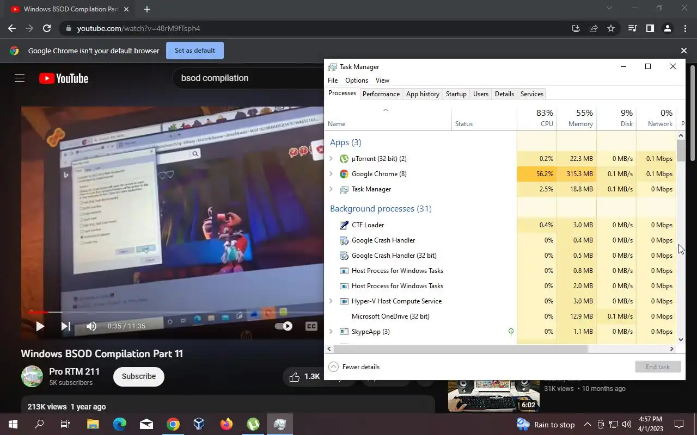Open Chrome three-dot menu

684,28
